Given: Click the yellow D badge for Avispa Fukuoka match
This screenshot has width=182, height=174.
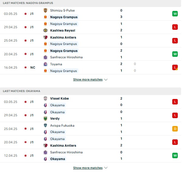Looking at the screenshot, I should 175,129.
